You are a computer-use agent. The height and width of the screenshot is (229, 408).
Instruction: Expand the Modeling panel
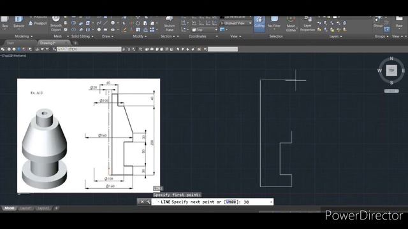[24, 36]
